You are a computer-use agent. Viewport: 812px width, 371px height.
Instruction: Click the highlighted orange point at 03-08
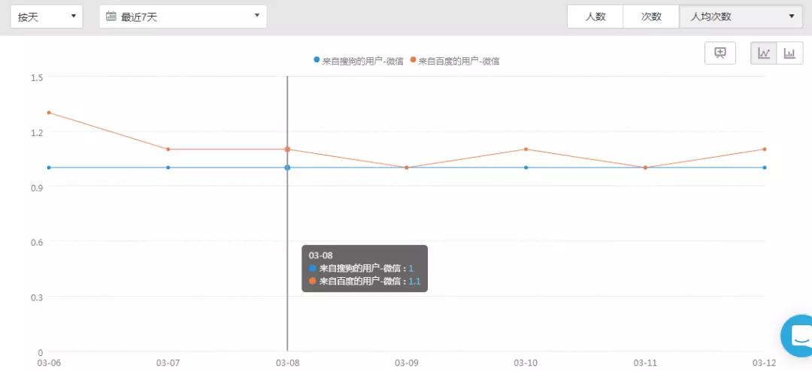[287, 149]
